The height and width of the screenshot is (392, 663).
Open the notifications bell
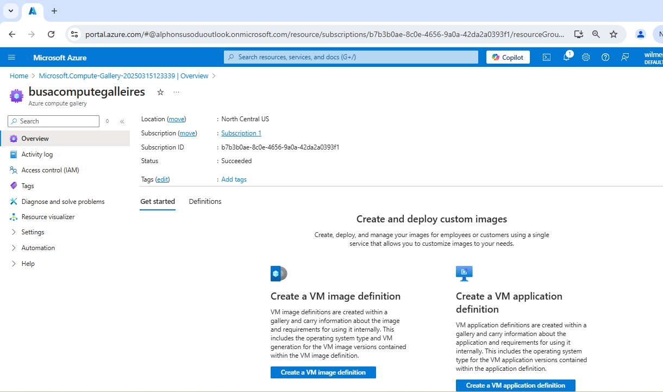coord(566,57)
